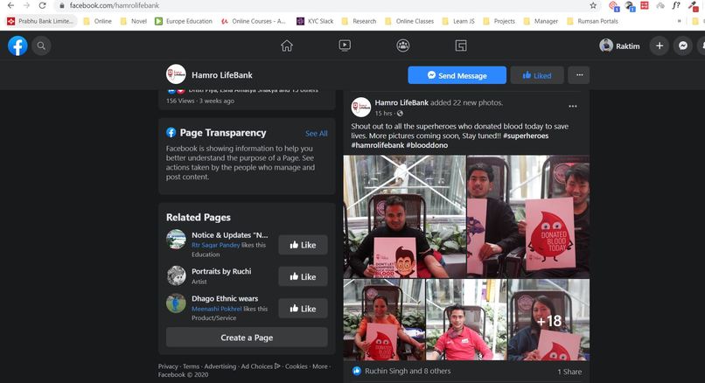
Task: Open Notice & Updates page title
Action: click(x=229, y=235)
